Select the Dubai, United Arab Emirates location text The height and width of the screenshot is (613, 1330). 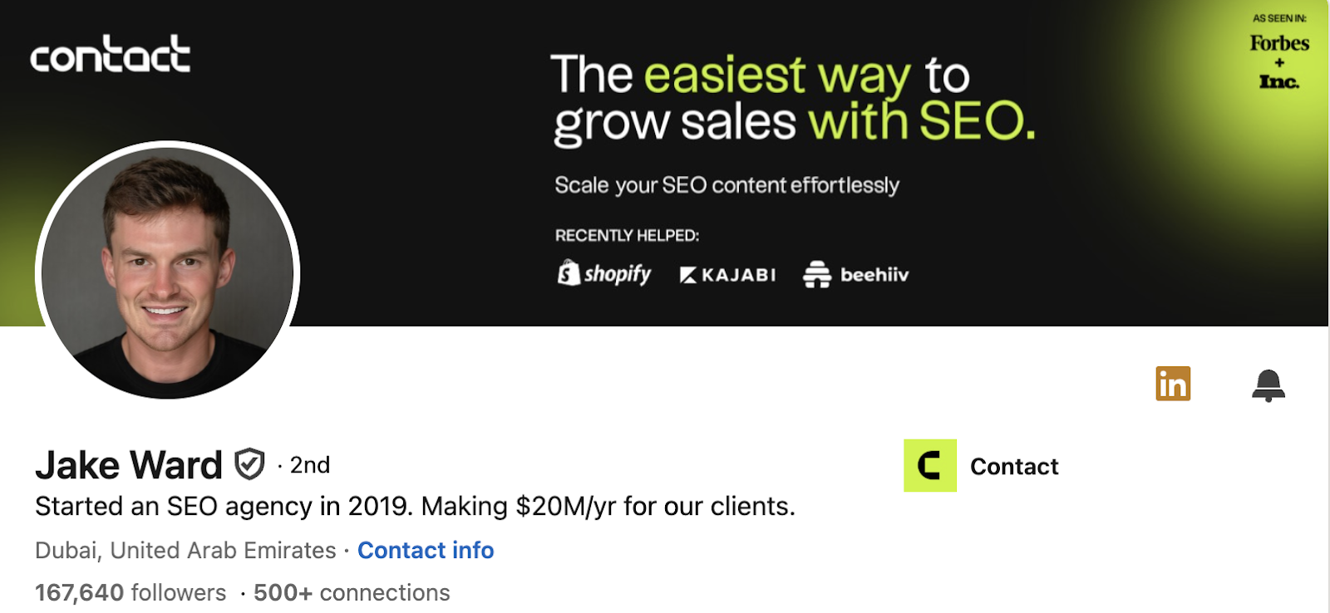pos(183,550)
